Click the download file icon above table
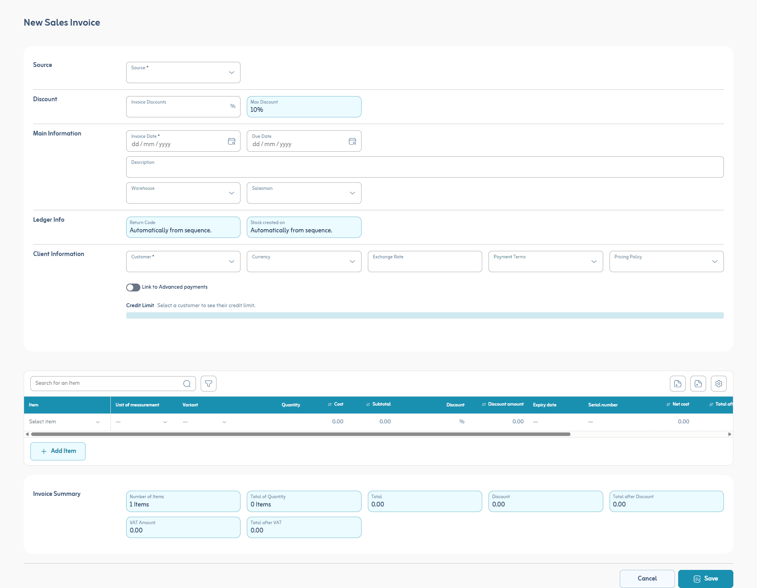The height and width of the screenshot is (588, 757). tap(678, 384)
